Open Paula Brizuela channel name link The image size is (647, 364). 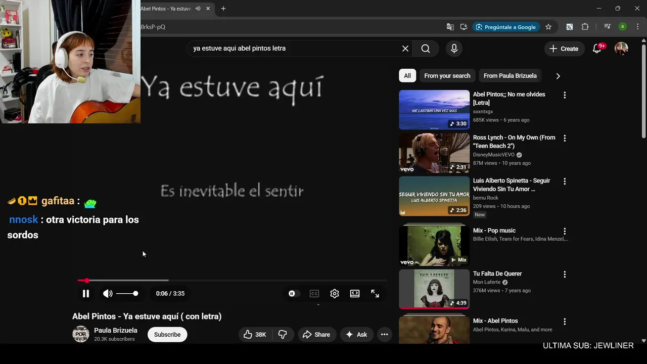click(x=116, y=330)
